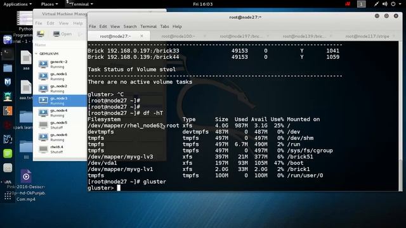Select the gs_node6 virtual machine

(x=60, y=137)
